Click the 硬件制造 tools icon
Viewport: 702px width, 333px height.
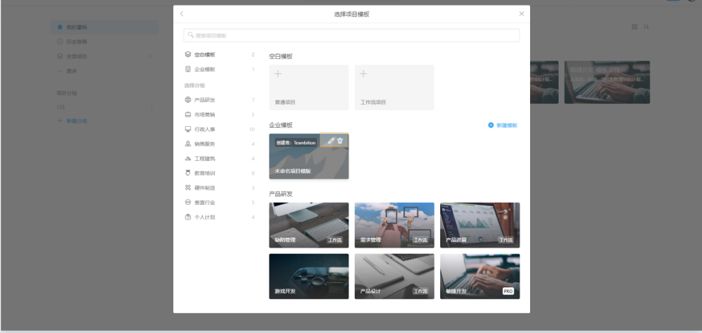click(188, 188)
